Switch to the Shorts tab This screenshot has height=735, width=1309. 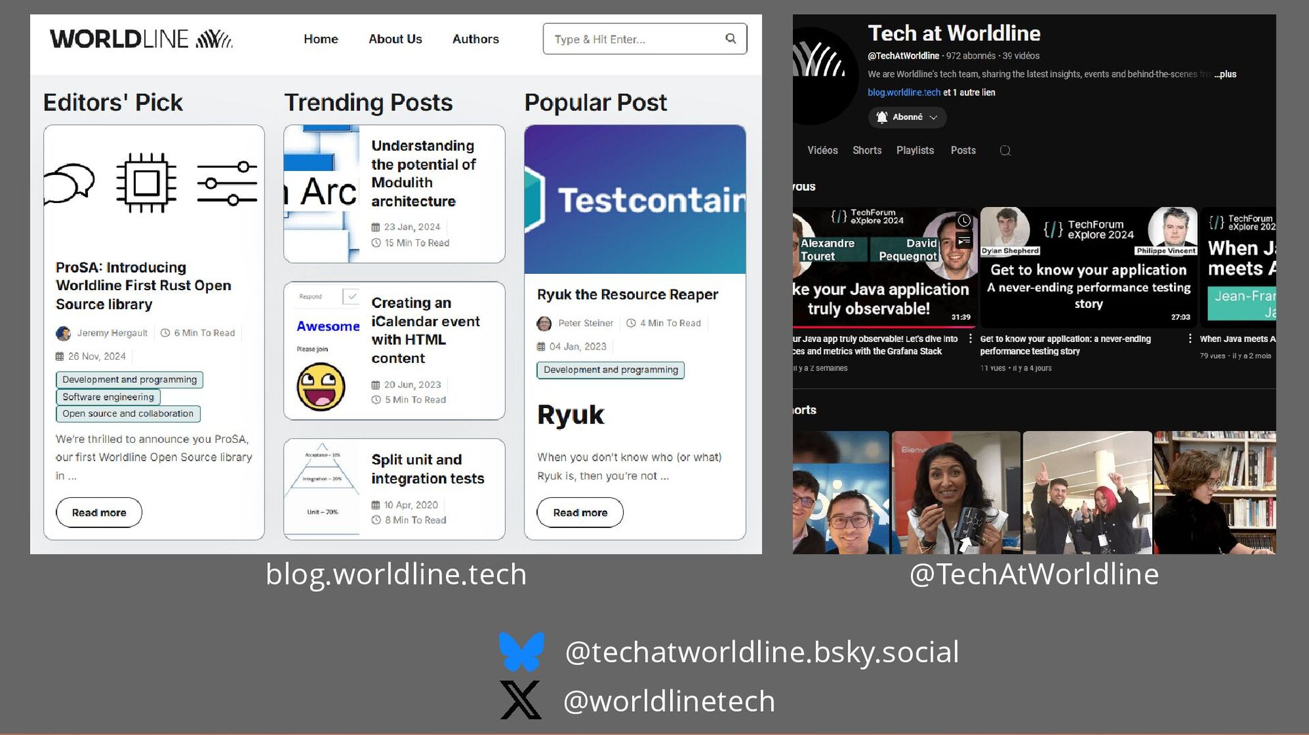tap(867, 151)
